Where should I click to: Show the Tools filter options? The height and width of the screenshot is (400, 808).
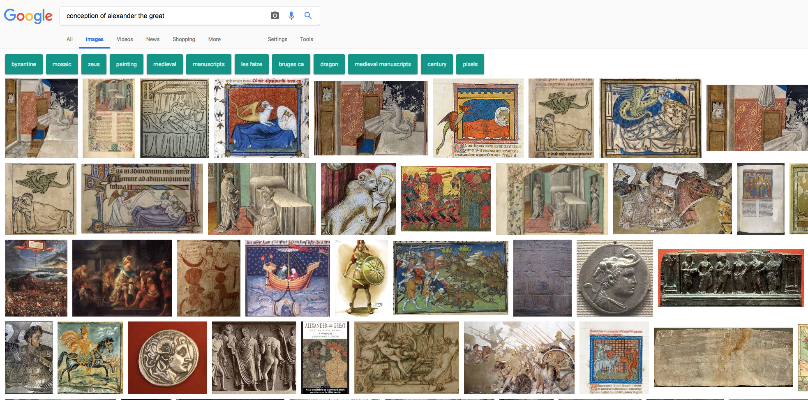[306, 39]
